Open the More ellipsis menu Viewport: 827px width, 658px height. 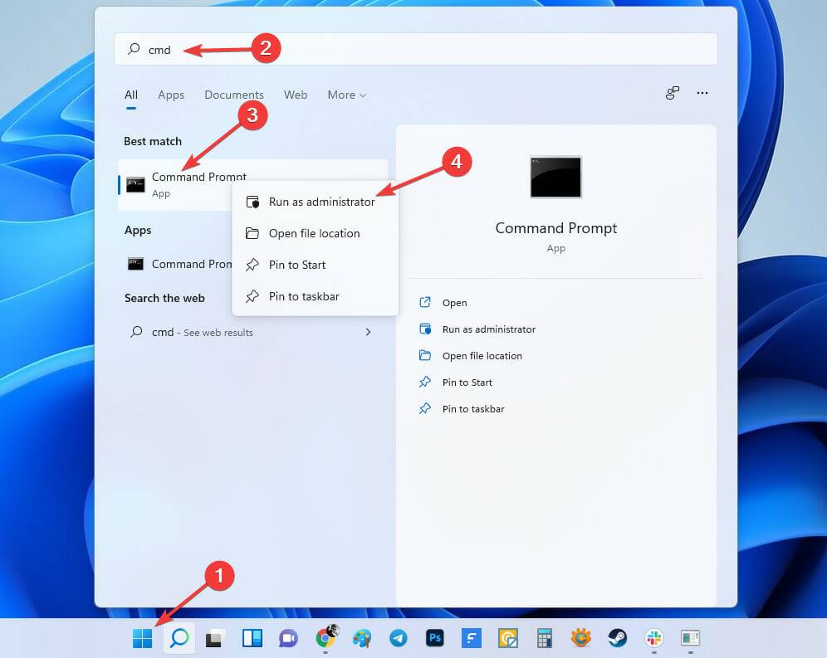coord(702,94)
